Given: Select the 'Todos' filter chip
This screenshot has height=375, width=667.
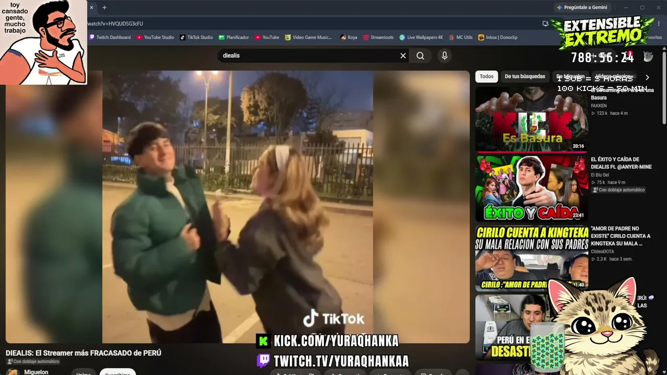Looking at the screenshot, I should pos(487,77).
